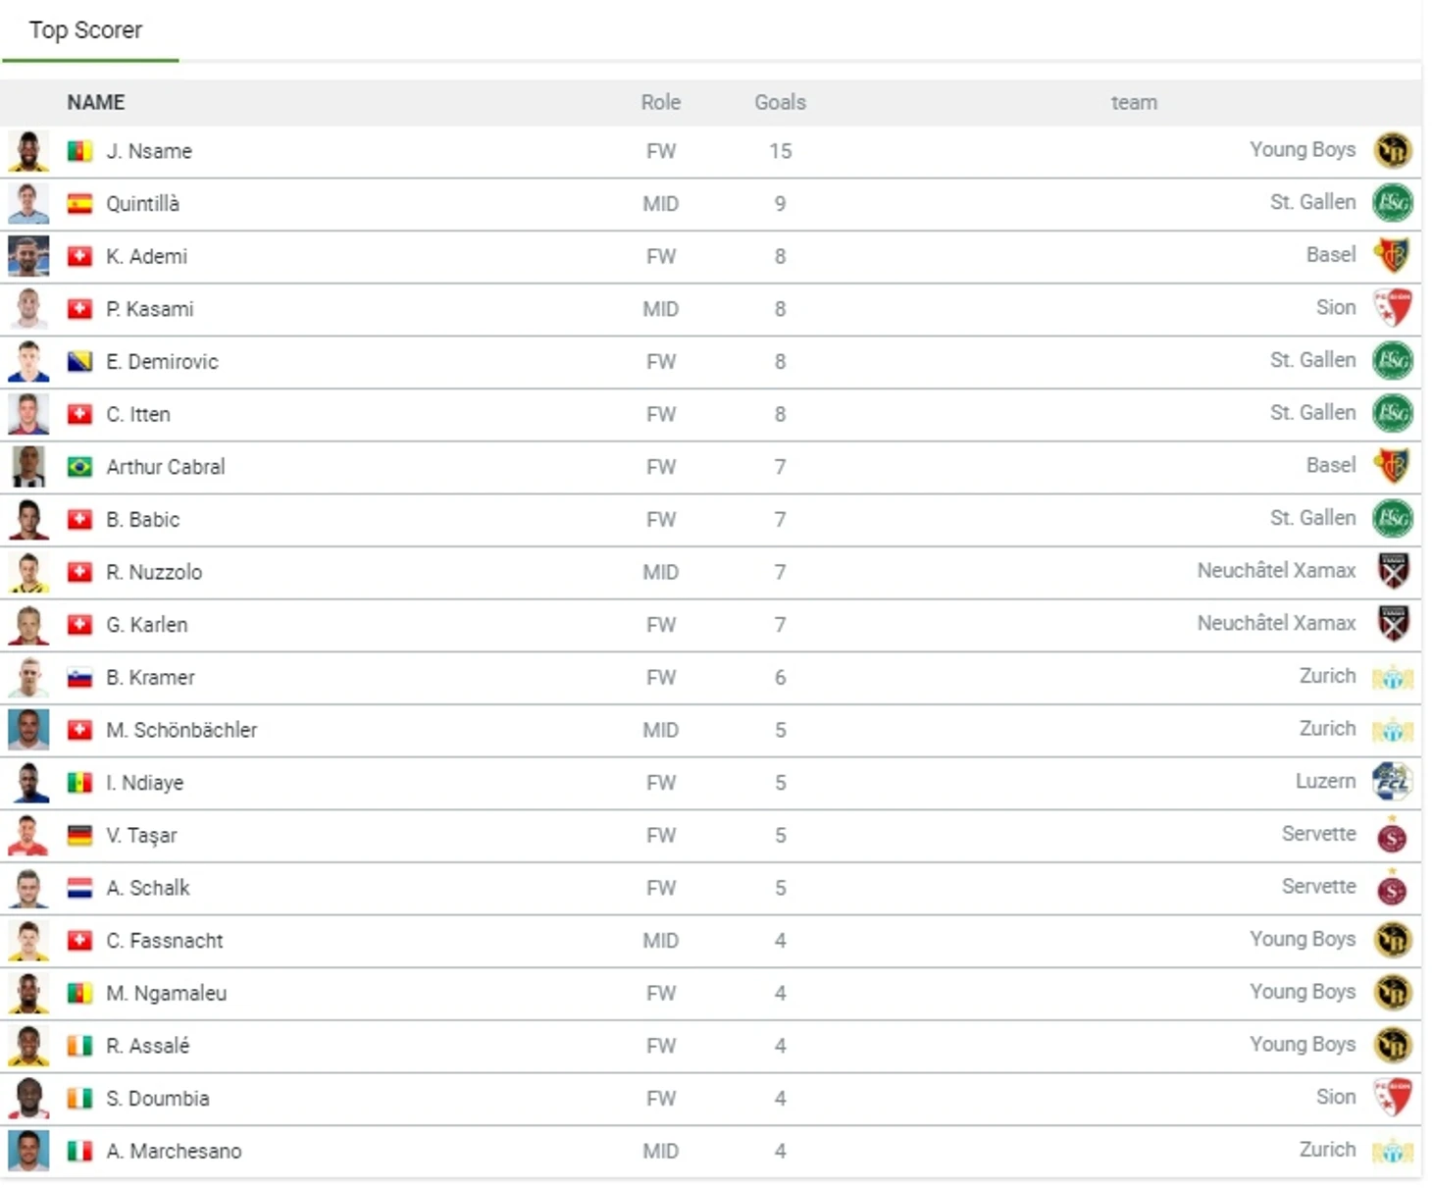The width and height of the screenshot is (1432, 1188).
Task: Click Neuchâtel Xamax team name for G. Karlen
Action: click(1276, 624)
